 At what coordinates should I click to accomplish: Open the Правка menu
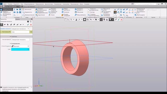(x=10, y=4)
